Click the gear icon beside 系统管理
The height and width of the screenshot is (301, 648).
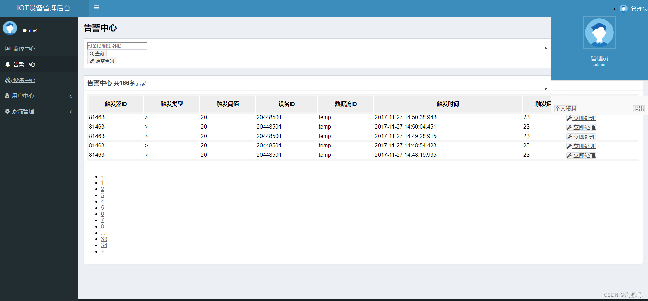point(7,111)
